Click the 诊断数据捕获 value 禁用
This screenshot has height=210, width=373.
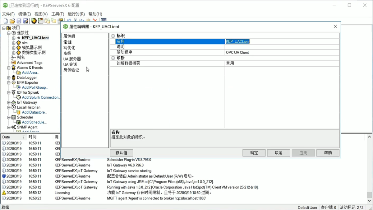(x=282, y=63)
